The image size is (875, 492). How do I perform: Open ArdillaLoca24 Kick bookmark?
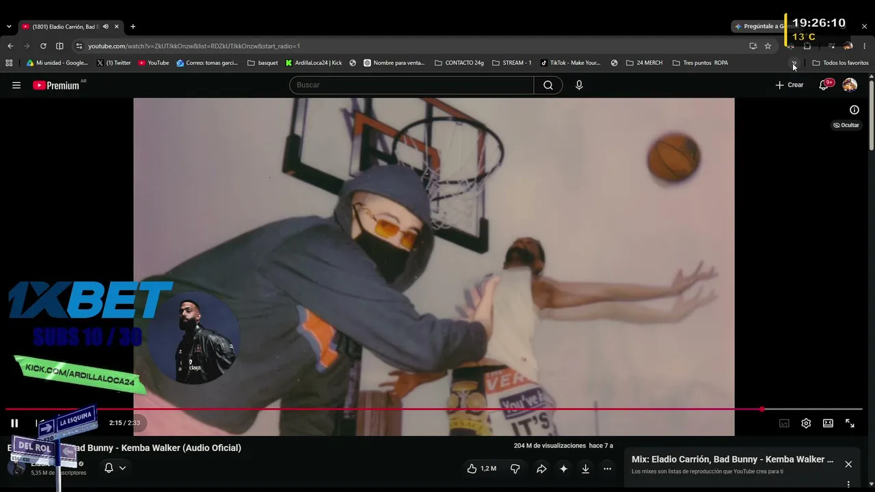[x=314, y=63]
